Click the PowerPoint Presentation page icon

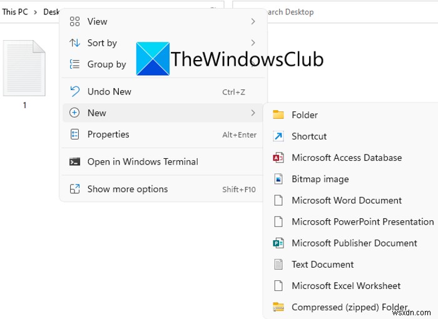coord(278,221)
